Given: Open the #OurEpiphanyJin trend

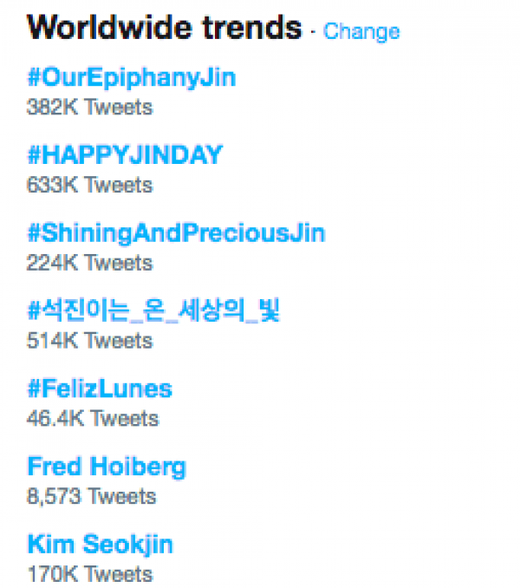Looking at the screenshot, I should pos(132,78).
